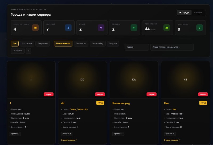Viewport: 213px width, 145px height.
Task: Click Уровень 1 badge on city 1
Action: (x=15, y=134)
